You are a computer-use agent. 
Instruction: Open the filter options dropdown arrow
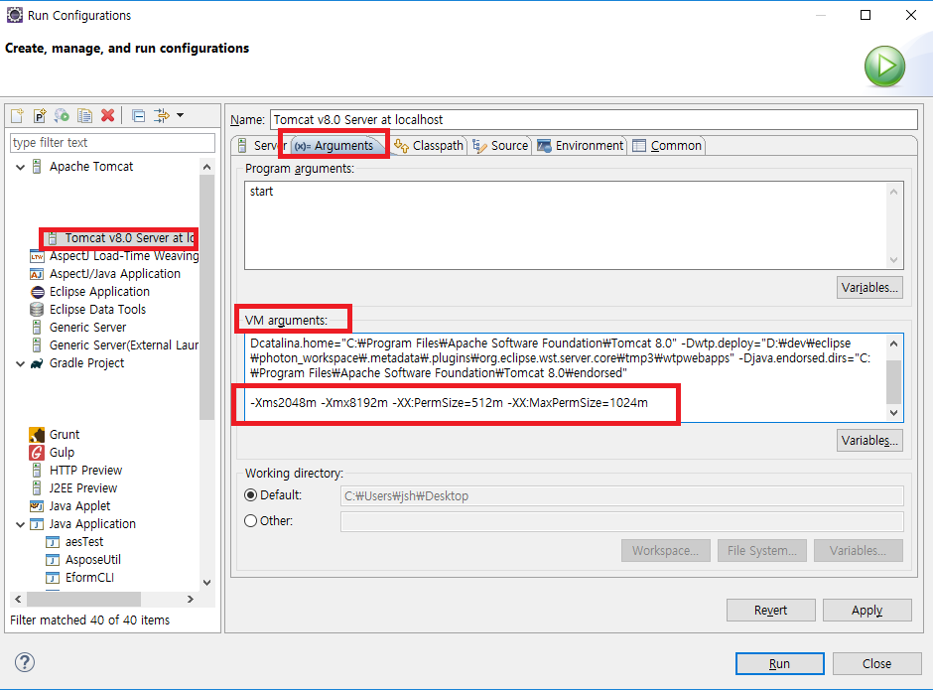click(x=181, y=115)
